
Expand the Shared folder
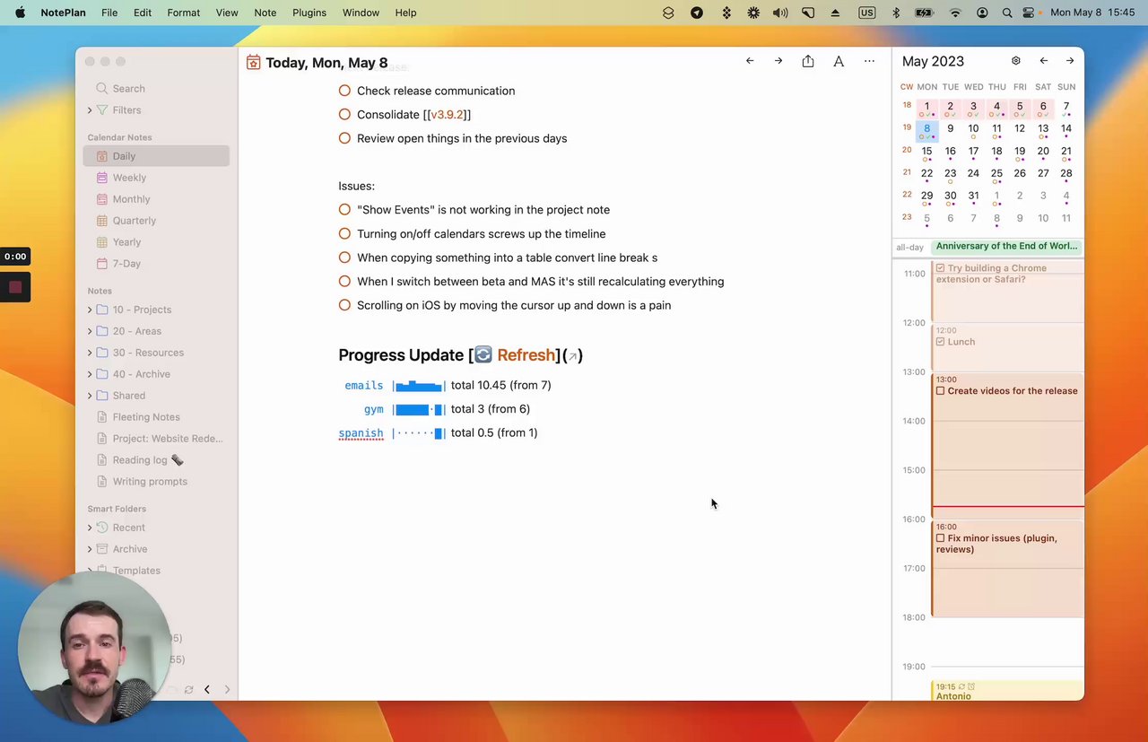pyautogui.click(x=90, y=396)
